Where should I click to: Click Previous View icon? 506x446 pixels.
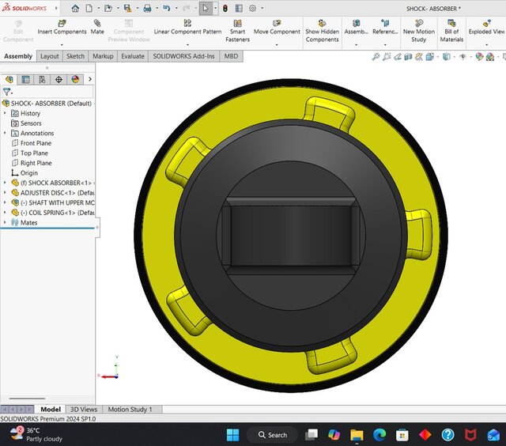click(x=398, y=57)
